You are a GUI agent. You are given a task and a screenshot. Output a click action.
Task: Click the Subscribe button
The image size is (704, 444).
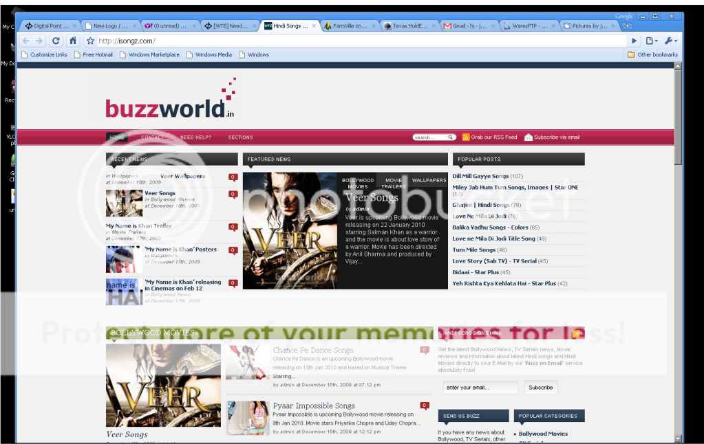[541, 388]
